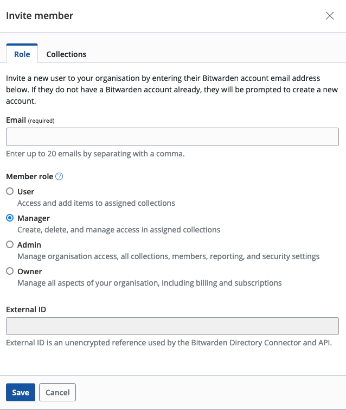Viewport: 346px width, 410px height.
Task: Click the Admin role label text
Action: coord(29,245)
